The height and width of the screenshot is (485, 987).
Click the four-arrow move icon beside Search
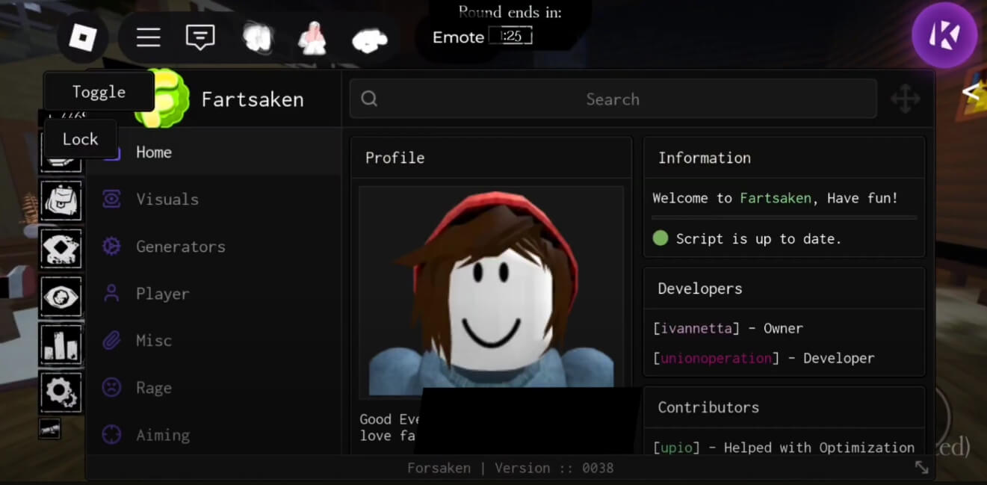pyautogui.click(x=905, y=99)
